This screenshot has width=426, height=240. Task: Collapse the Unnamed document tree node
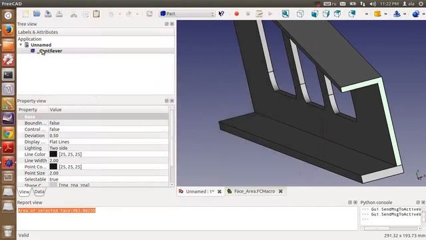21,45
